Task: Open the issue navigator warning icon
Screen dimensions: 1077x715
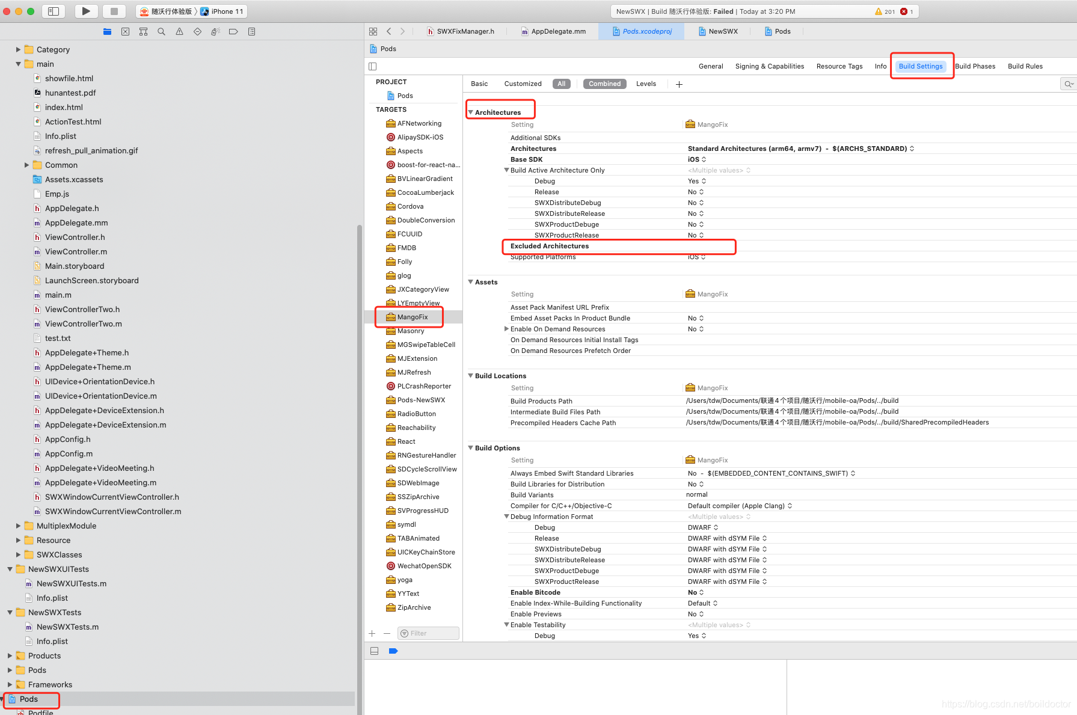Action: point(179,32)
